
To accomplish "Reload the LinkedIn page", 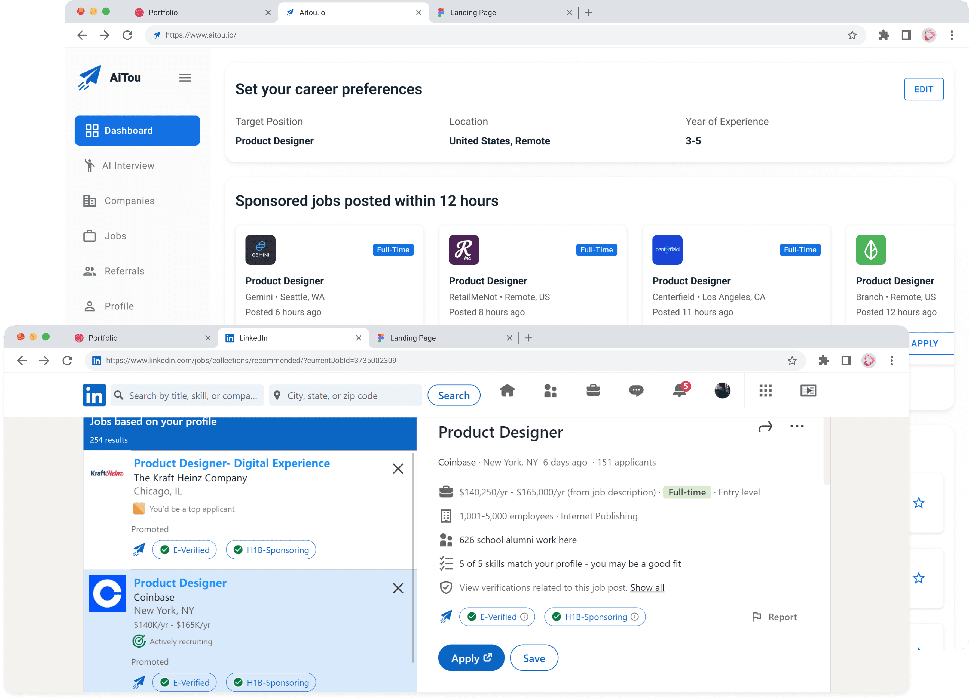I will coord(67,361).
